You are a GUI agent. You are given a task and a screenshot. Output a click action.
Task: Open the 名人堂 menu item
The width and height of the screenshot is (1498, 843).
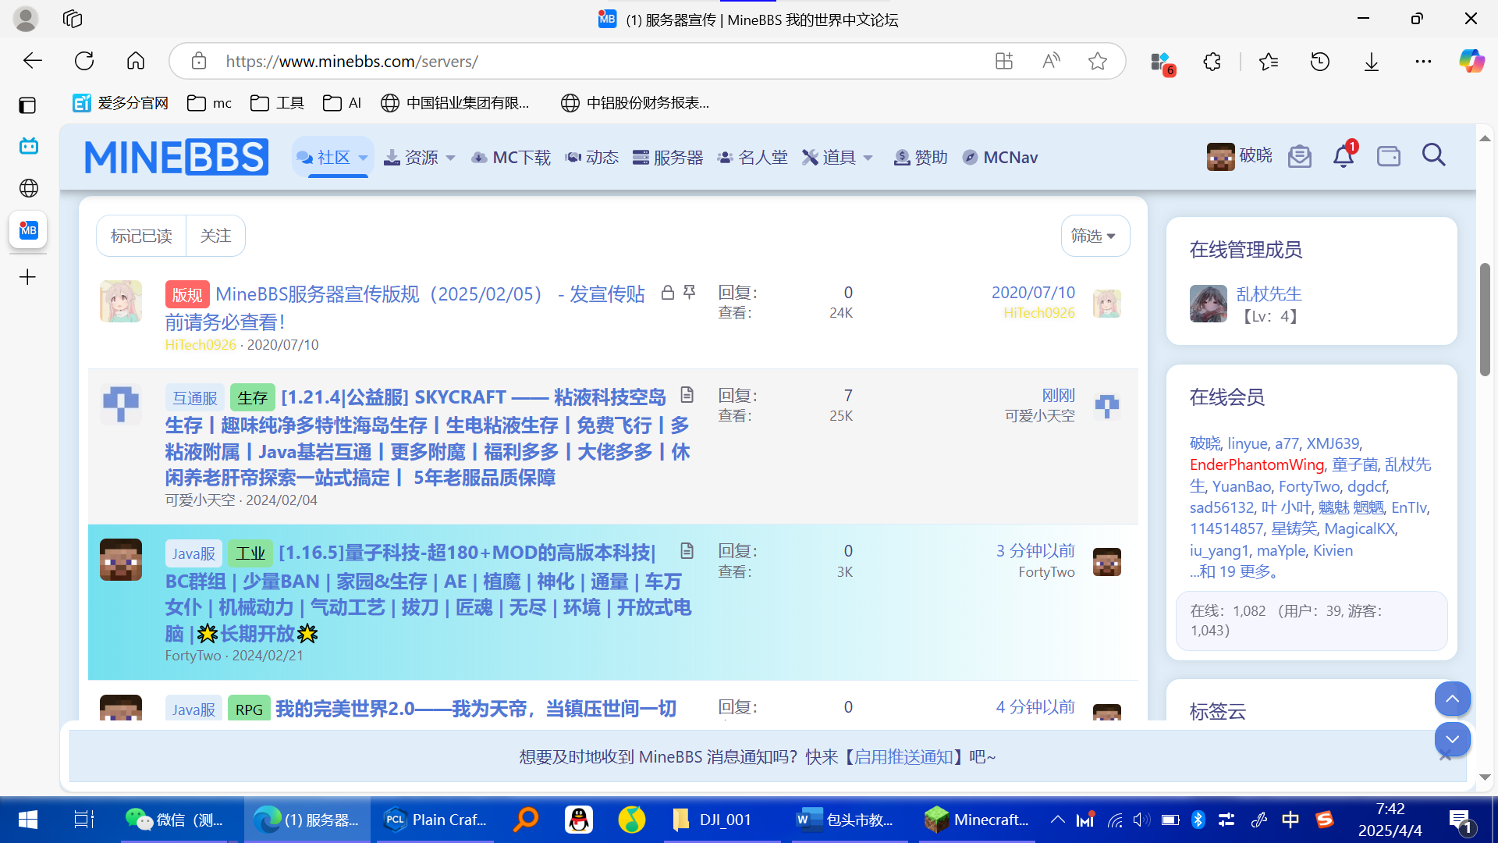(x=752, y=158)
